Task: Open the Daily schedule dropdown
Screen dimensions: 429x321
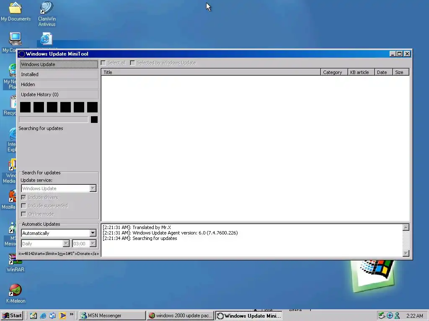Action: pos(66,244)
